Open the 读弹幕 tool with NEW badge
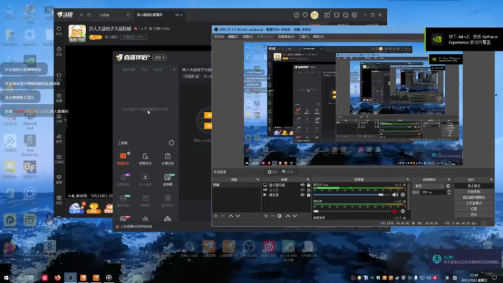The width and height of the screenshot is (503, 283). coord(167,180)
